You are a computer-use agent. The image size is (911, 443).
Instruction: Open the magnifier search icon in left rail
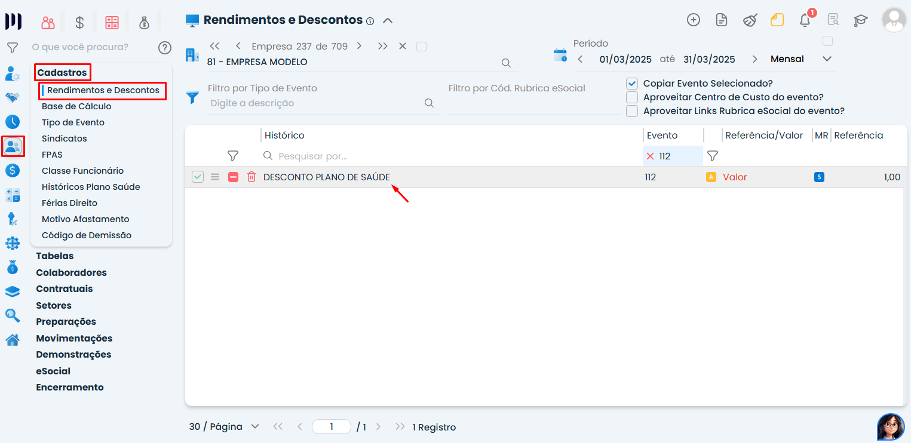tap(13, 316)
